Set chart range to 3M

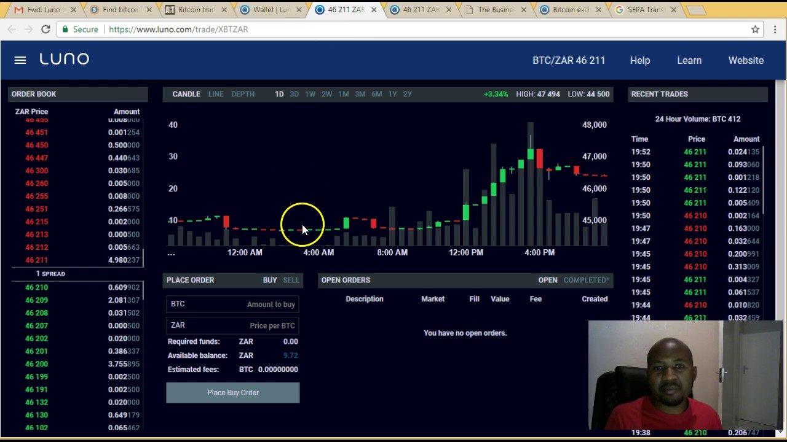(360, 94)
